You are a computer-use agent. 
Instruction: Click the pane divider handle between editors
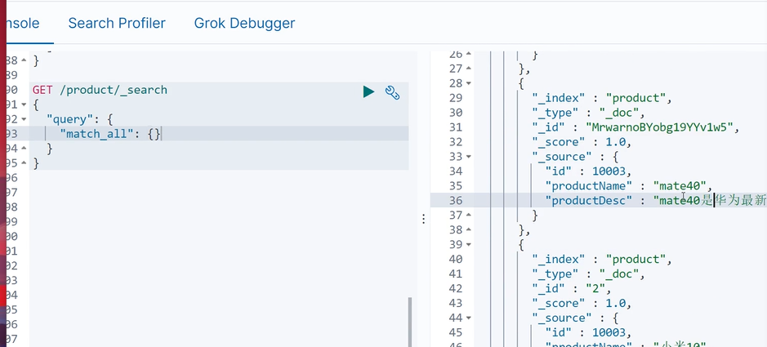(424, 220)
